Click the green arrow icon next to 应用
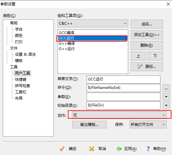Screen dimensions: 172x155 point(119,149)
